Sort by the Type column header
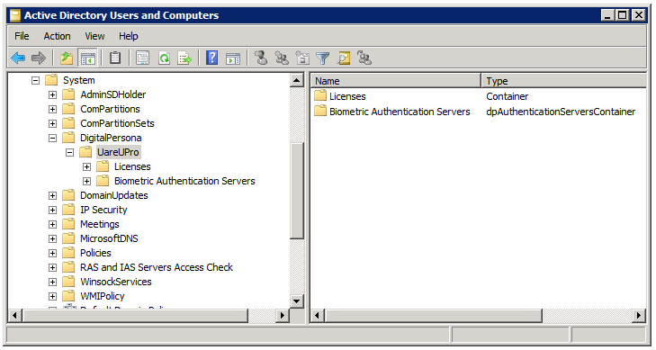The image size is (656, 350). pos(563,81)
